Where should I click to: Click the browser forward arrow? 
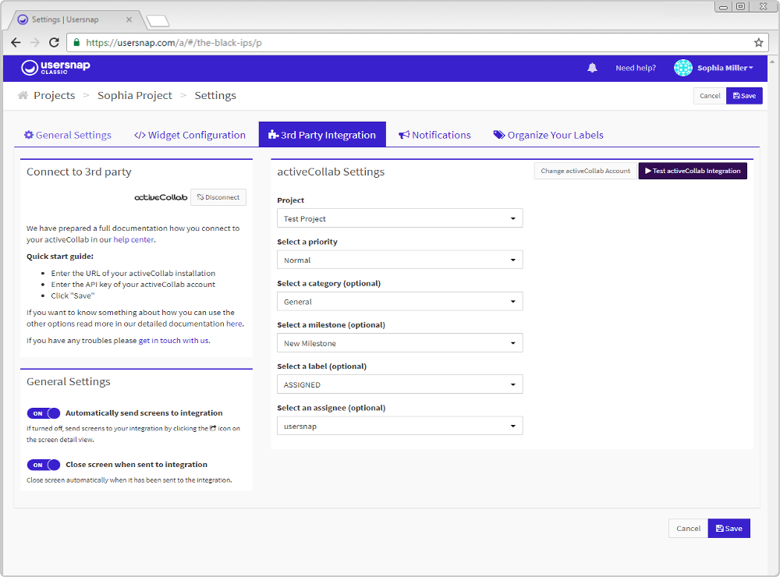coord(35,42)
